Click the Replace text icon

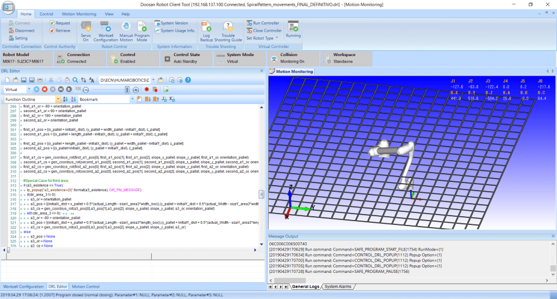(x=83, y=80)
